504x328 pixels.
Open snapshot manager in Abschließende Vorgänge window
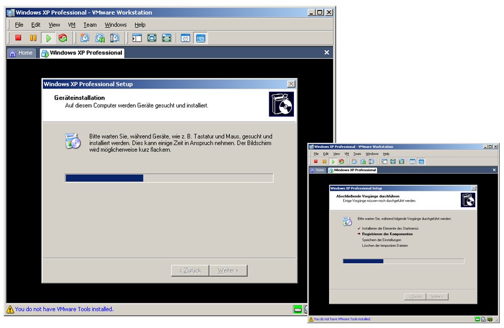coord(371,161)
